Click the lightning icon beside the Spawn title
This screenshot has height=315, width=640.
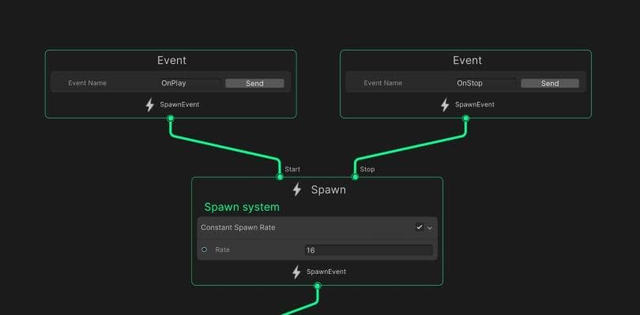pos(297,189)
